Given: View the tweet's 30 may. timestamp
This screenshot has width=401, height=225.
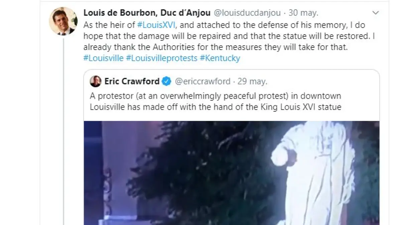Looking at the screenshot, I should click(303, 13).
